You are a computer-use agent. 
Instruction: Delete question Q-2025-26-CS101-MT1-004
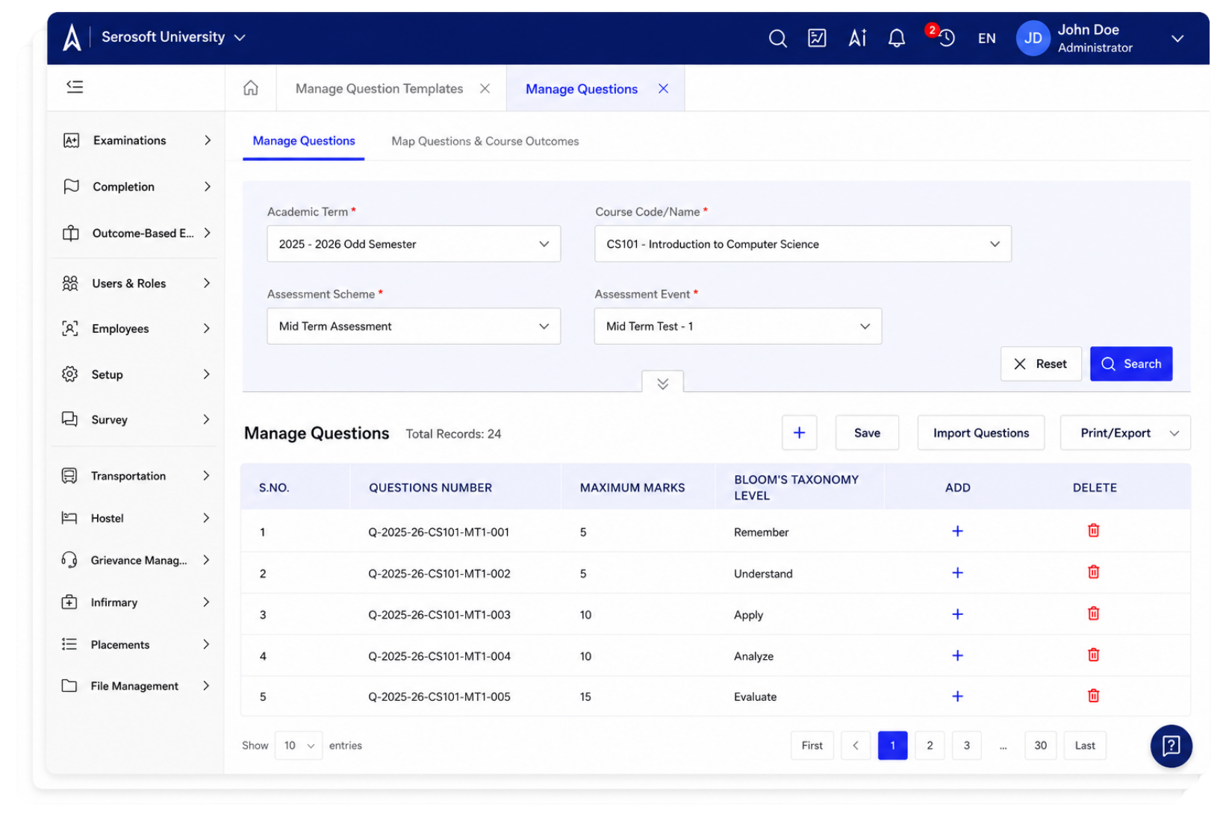tap(1093, 655)
